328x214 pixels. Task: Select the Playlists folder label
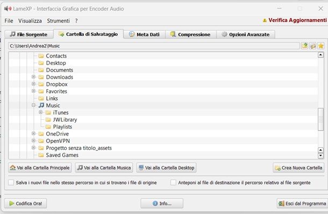tap(62, 127)
